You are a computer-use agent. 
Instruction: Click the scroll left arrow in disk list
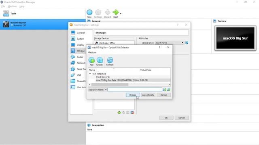90,85
